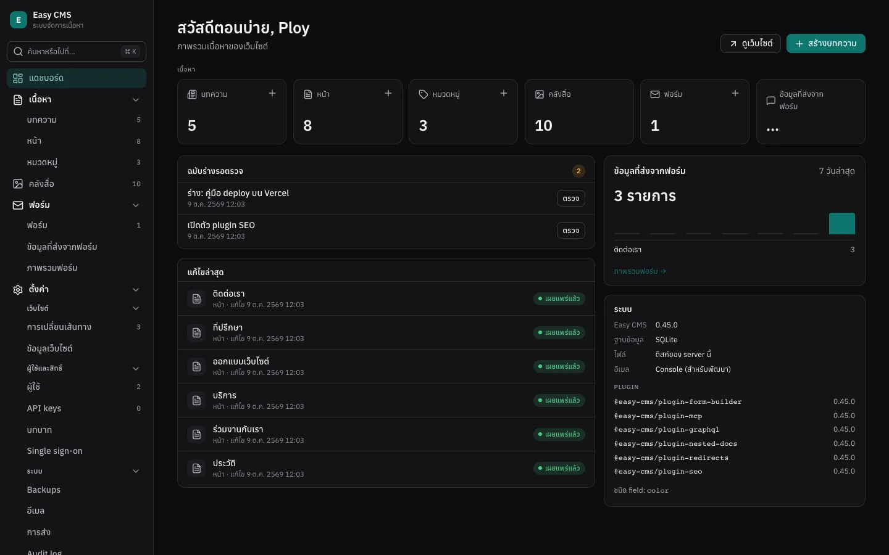Open the ภาพรวมฟอร์ม link in submissions panel
889x555 pixels.
point(640,271)
